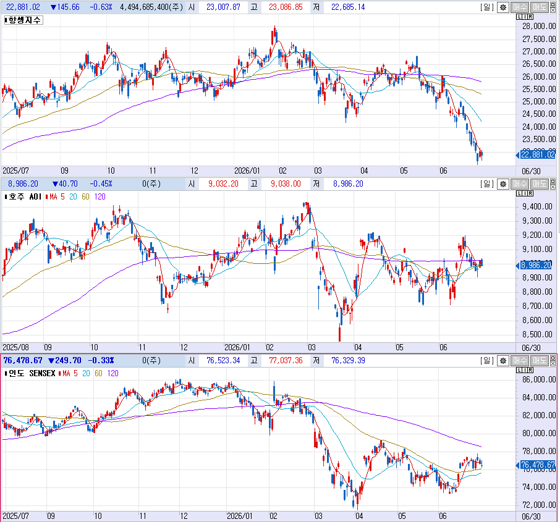This screenshot has width=560, height=522.
Task: Click the L axis toggle on Australia AOI chart
Action: click(x=519, y=193)
